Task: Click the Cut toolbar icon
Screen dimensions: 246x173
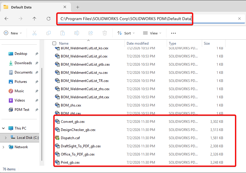Action: [x=35, y=33]
